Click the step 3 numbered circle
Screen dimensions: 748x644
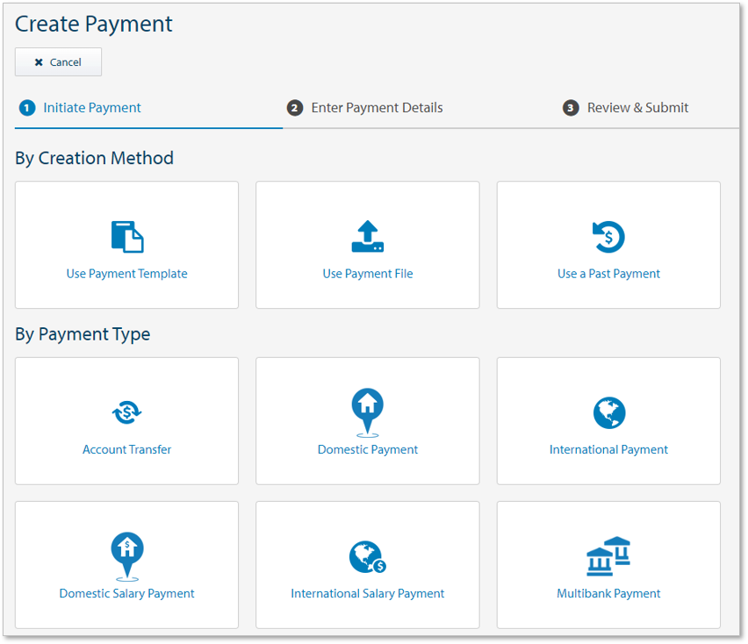(571, 107)
